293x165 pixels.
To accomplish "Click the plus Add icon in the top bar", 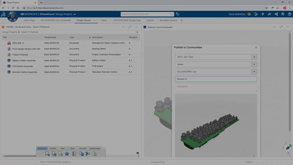I will tap(263, 14).
